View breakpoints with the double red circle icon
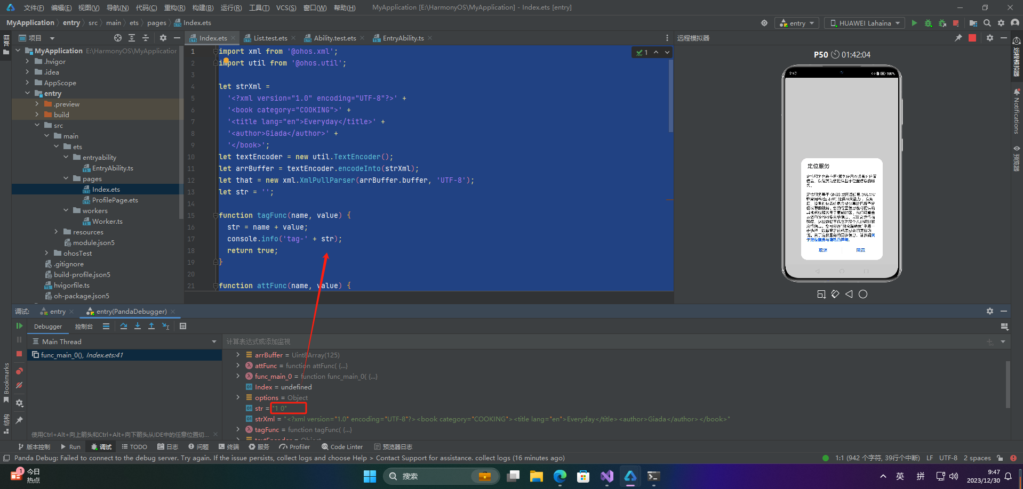Screen dimensions: 1023x489 click(19, 371)
